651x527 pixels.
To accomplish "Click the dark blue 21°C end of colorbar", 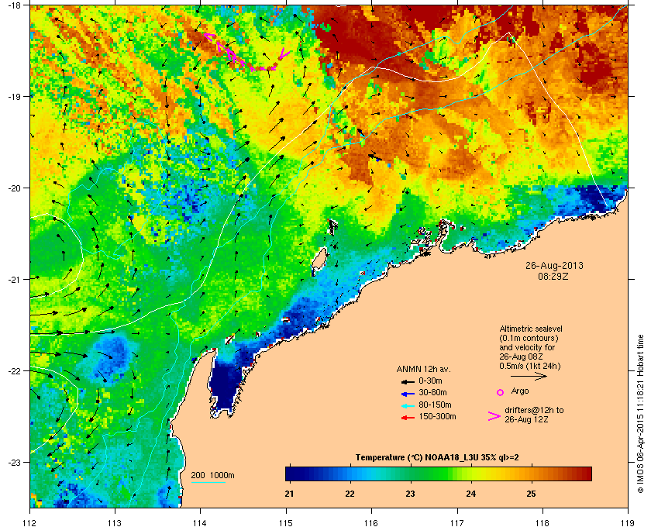I will (291, 474).
